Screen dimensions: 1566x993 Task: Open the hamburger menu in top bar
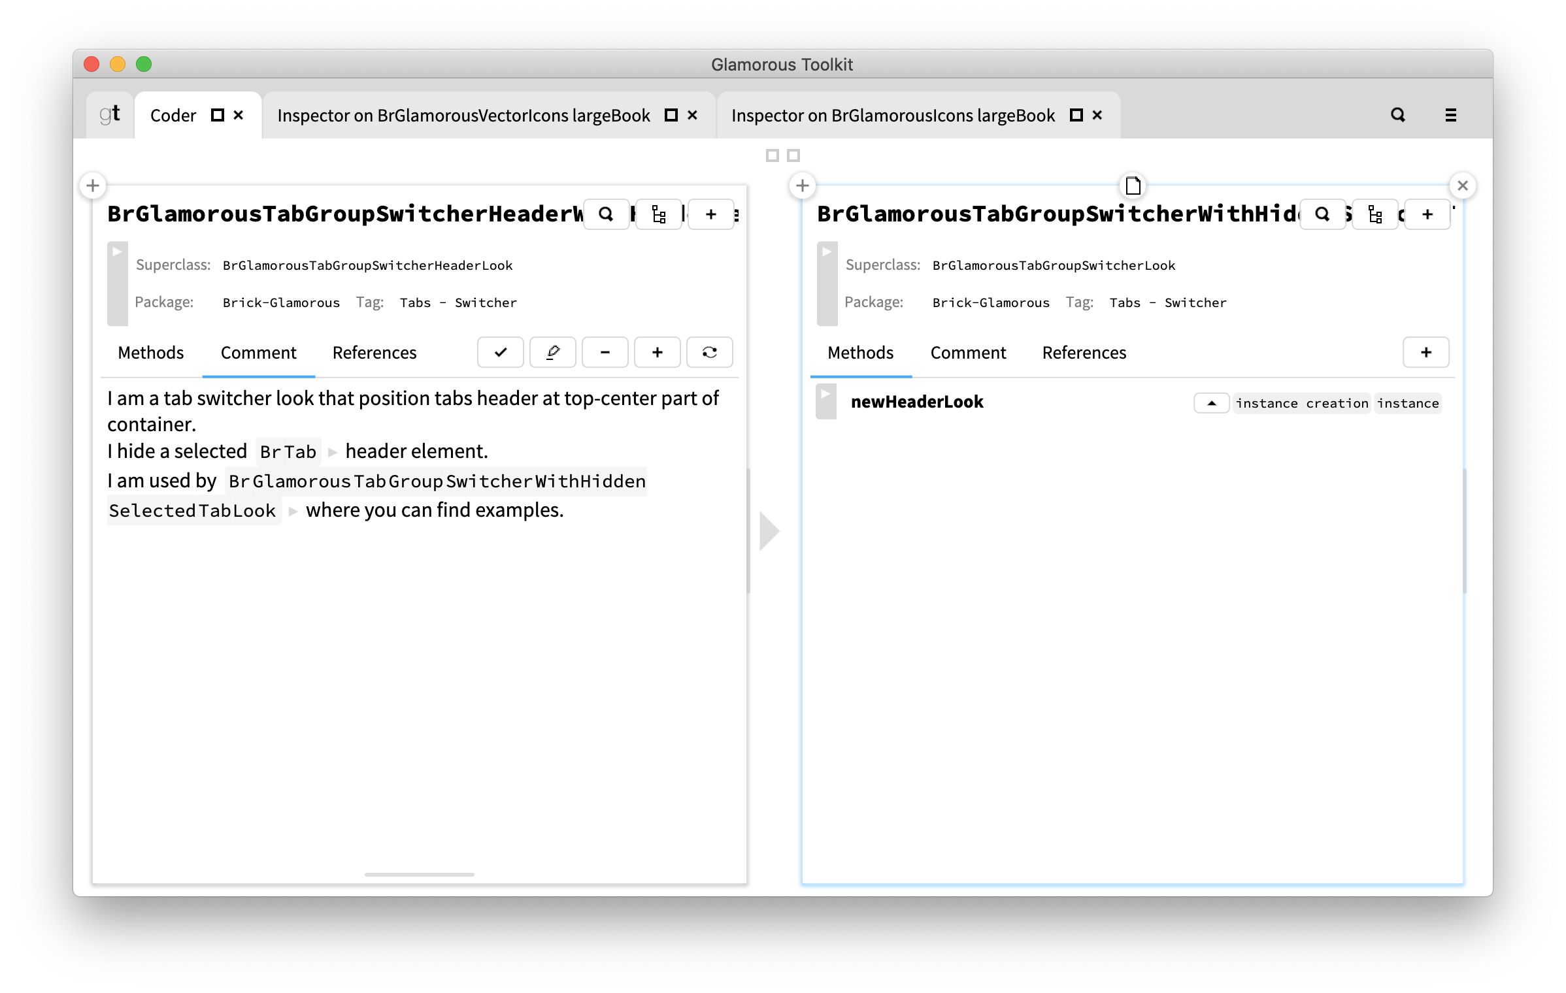point(1451,115)
